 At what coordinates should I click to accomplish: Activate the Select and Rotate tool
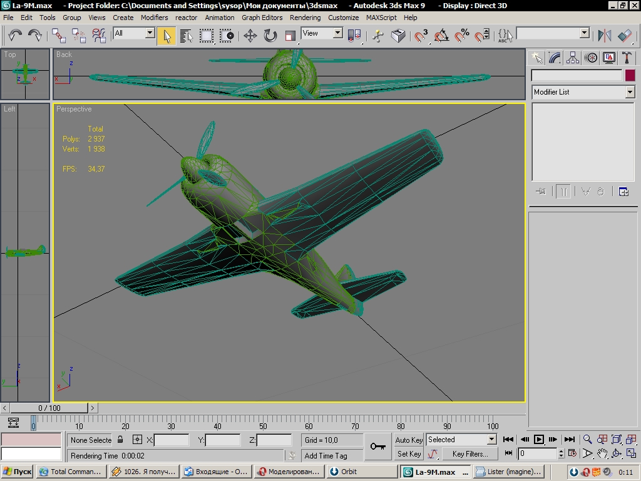pyautogui.click(x=270, y=36)
